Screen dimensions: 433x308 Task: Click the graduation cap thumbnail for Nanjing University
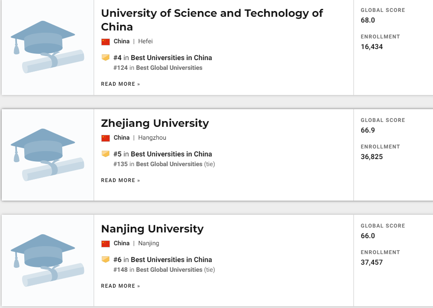click(48, 260)
